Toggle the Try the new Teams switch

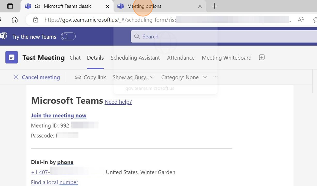pyautogui.click(x=68, y=36)
